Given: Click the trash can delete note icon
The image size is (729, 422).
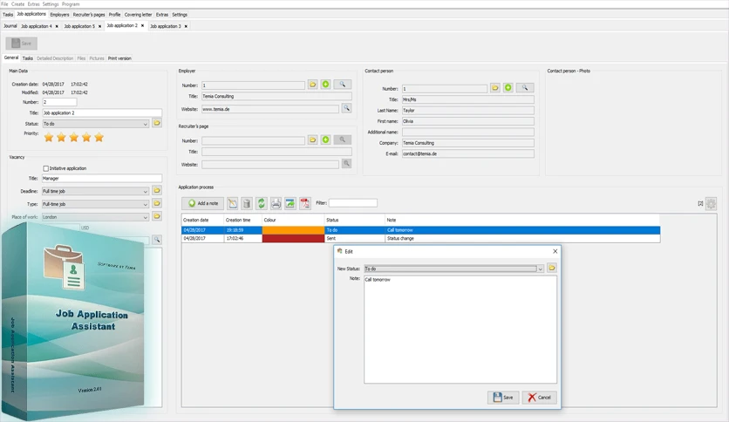Looking at the screenshot, I should click(x=247, y=203).
